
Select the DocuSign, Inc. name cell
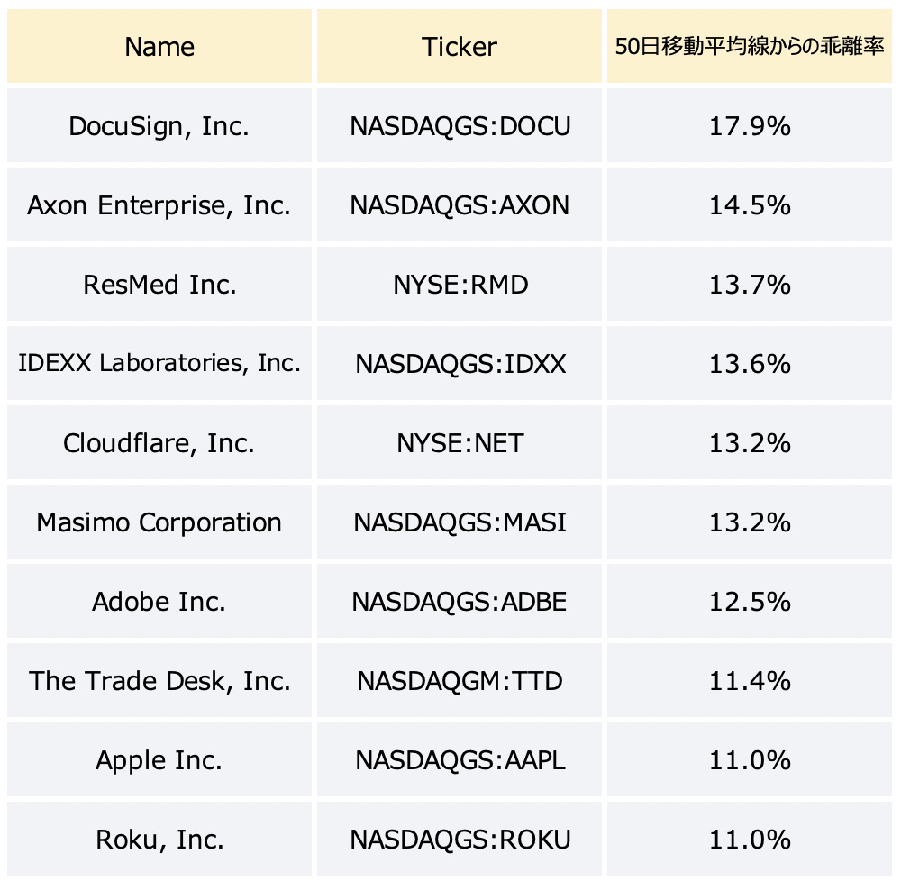(159, 125)
